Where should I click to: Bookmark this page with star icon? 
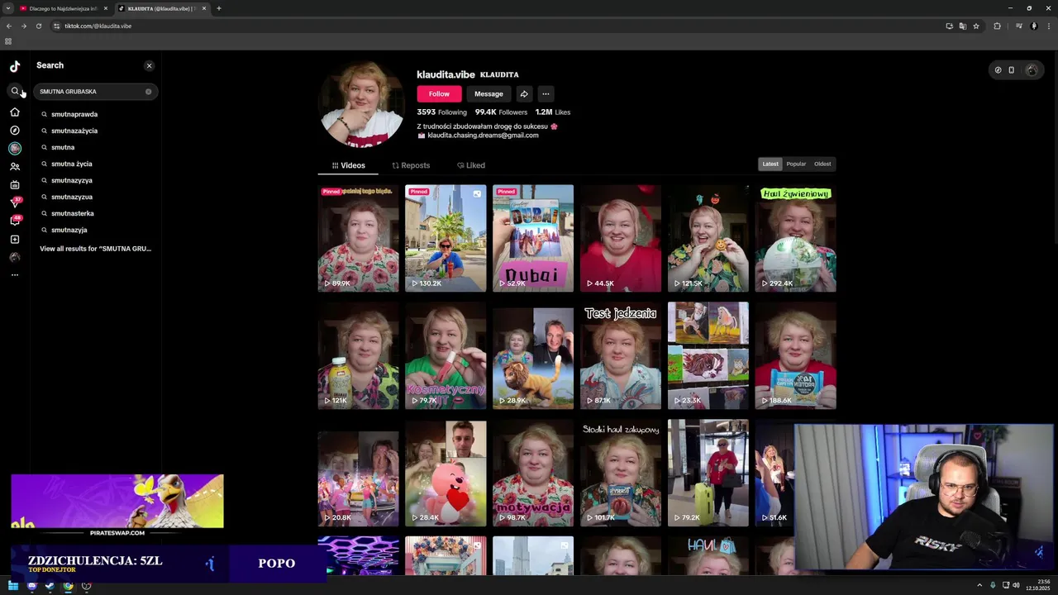(x=976, y=26)
